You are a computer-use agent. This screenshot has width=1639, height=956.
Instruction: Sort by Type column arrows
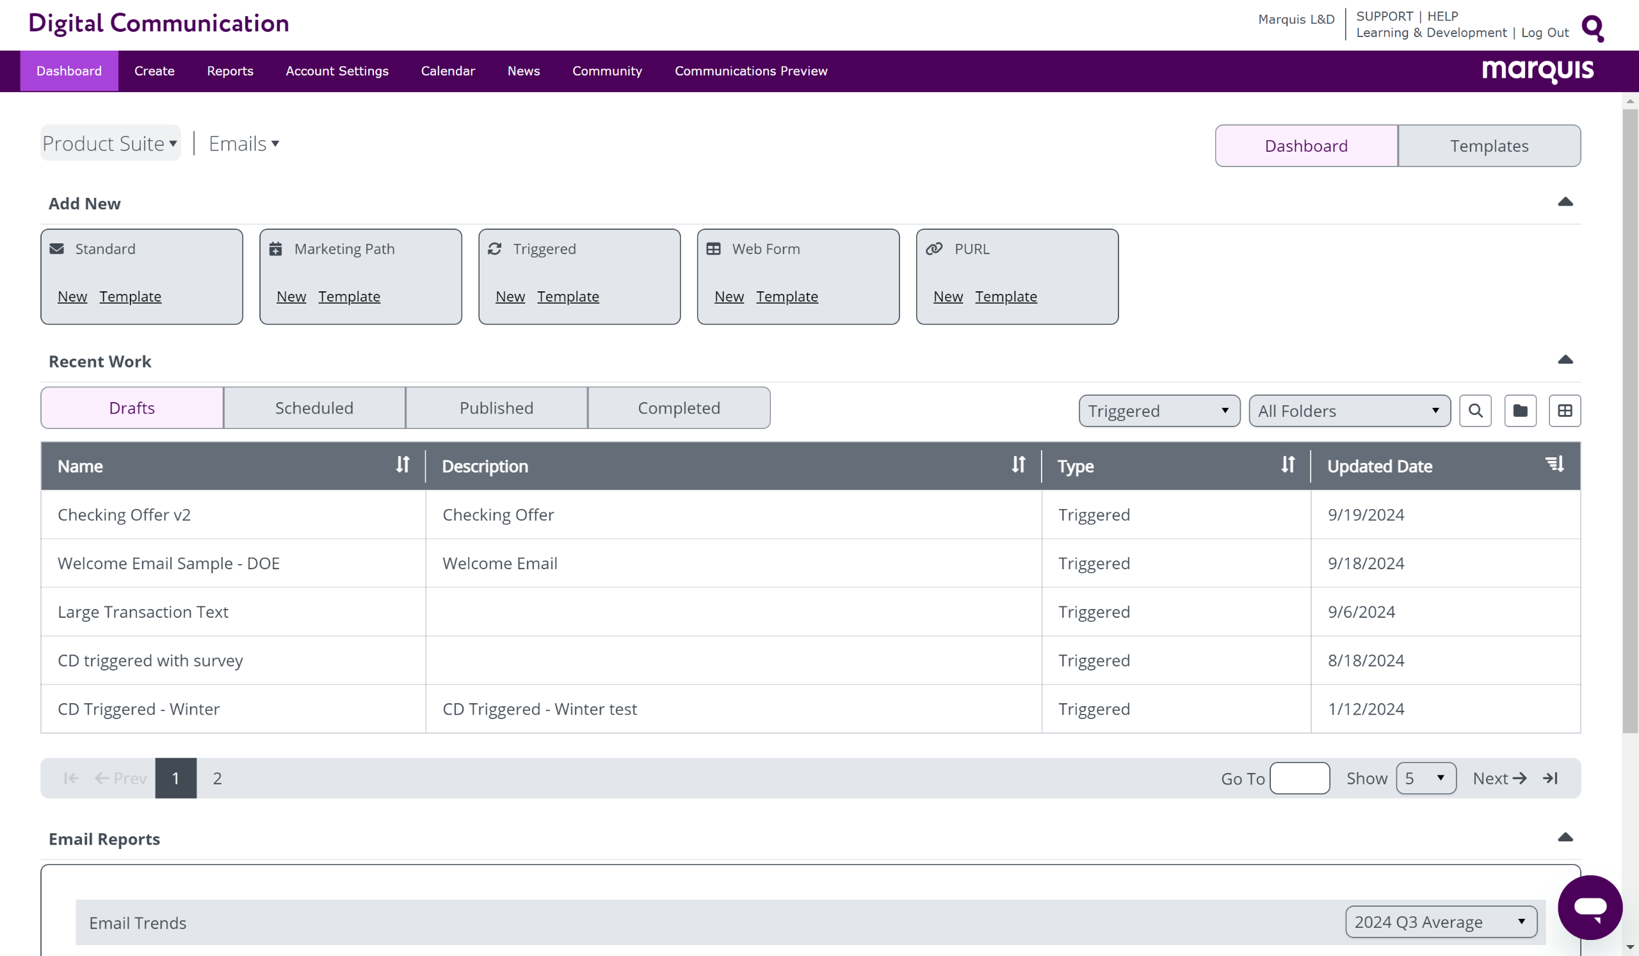[1288, 464]
